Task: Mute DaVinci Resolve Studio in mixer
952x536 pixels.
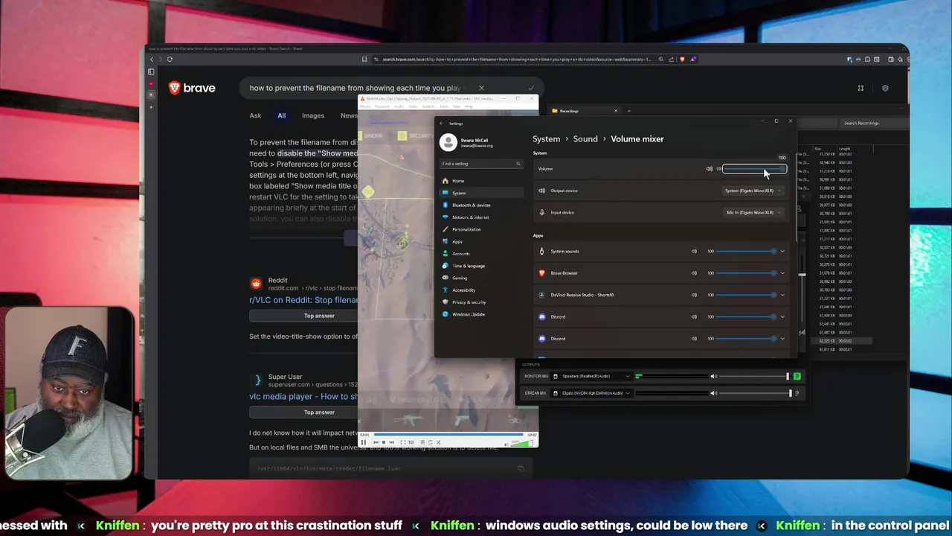Action: coord(694,295)
